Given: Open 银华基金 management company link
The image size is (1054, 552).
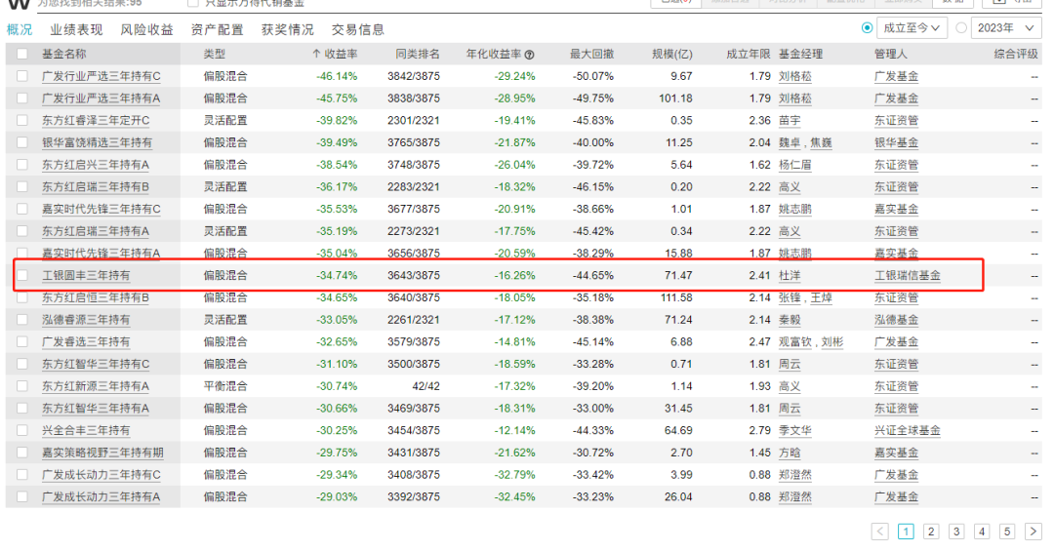Looking at the screenshot, I should pyautogui.click(x=897, y=143).
